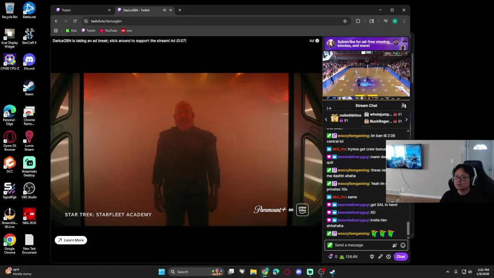Open Bits balance menu in chat
Screen dimensions: 494x278
point(332,257)
